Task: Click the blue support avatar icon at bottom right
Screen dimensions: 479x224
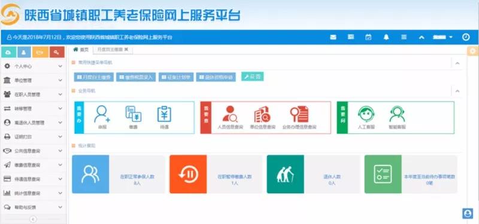Action: pyautogui.click(x=468, y=214)
